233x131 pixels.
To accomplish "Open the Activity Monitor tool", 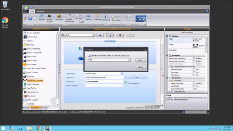I will point(50,18).
